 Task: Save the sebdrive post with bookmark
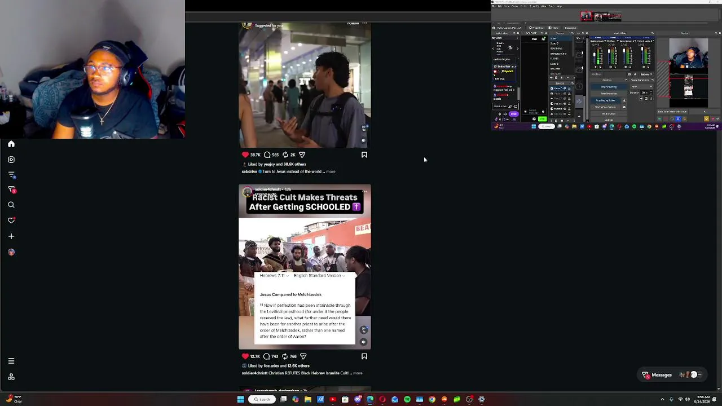coord(364,155)
